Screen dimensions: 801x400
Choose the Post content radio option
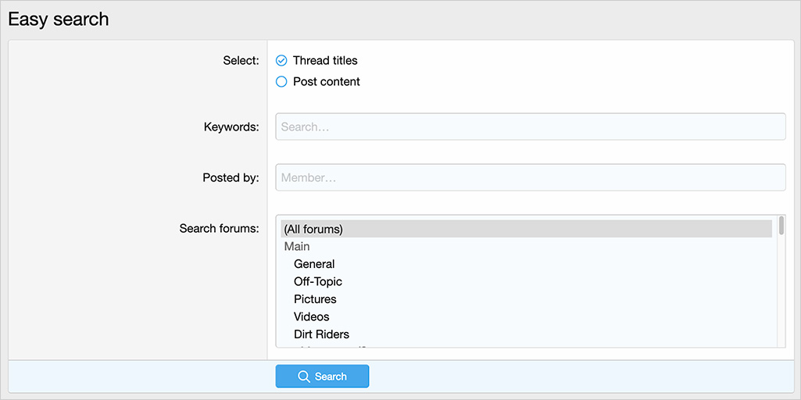pos(281,81)
